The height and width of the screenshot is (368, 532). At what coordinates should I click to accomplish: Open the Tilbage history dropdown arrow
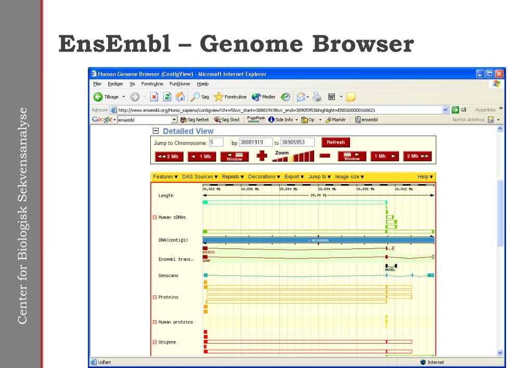tap(123, 97)
